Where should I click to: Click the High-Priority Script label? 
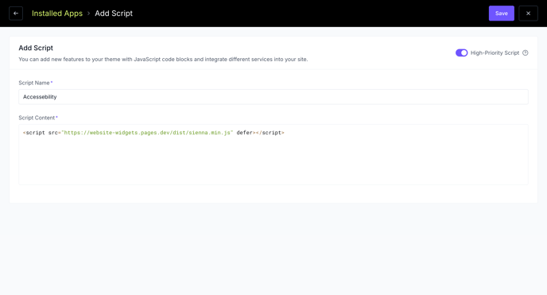coord(495,52)
